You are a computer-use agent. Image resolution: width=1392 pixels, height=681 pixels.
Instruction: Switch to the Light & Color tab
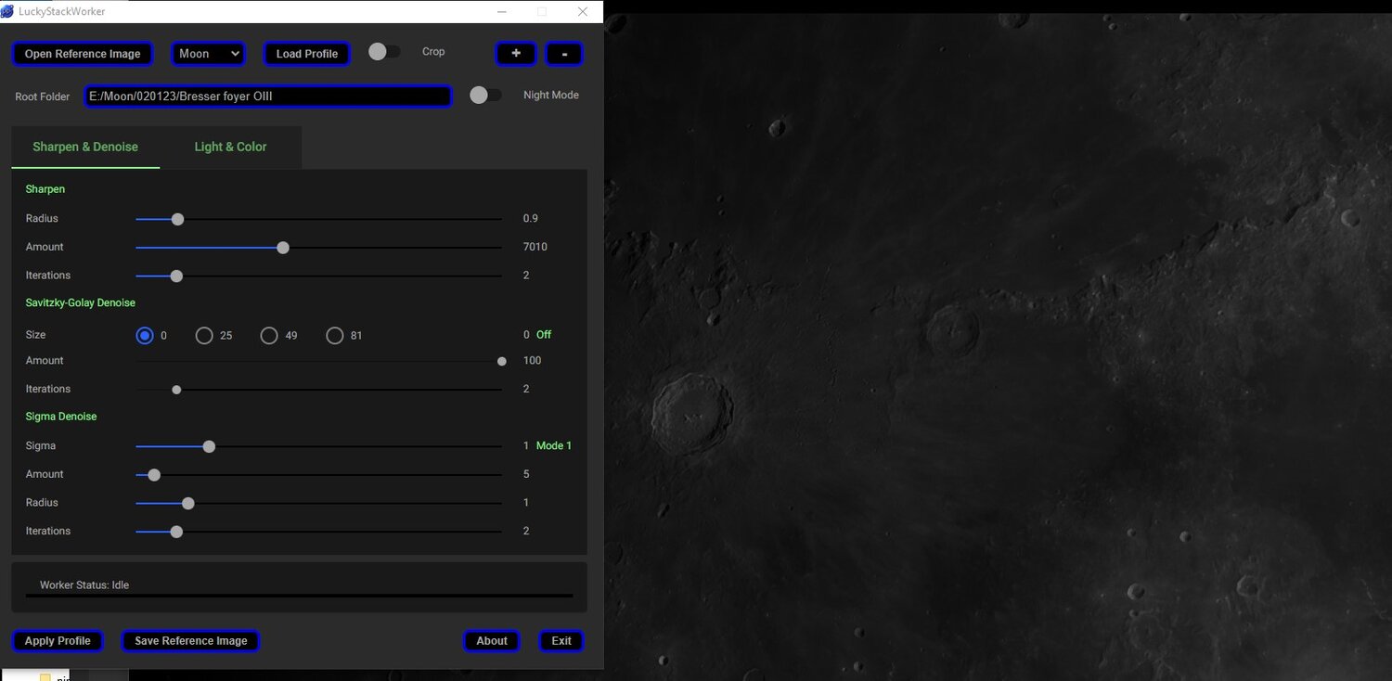coord(230,147)
